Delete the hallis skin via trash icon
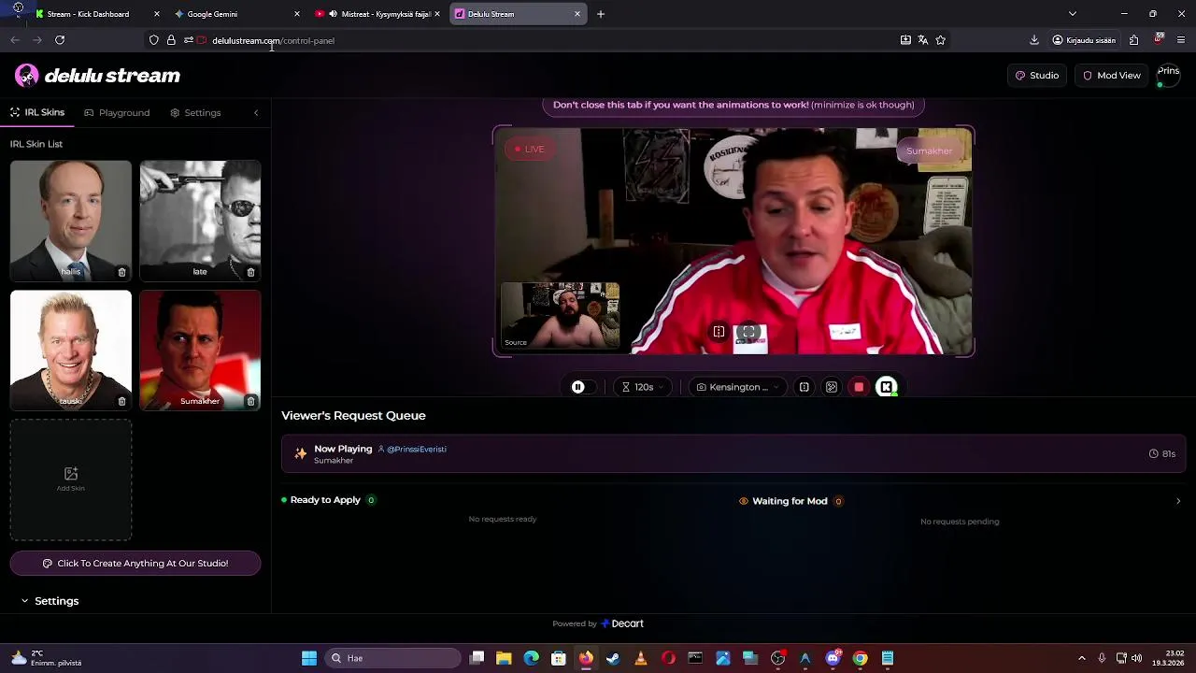The width and height of the screenshot is (1196, 673). point(121,272)
